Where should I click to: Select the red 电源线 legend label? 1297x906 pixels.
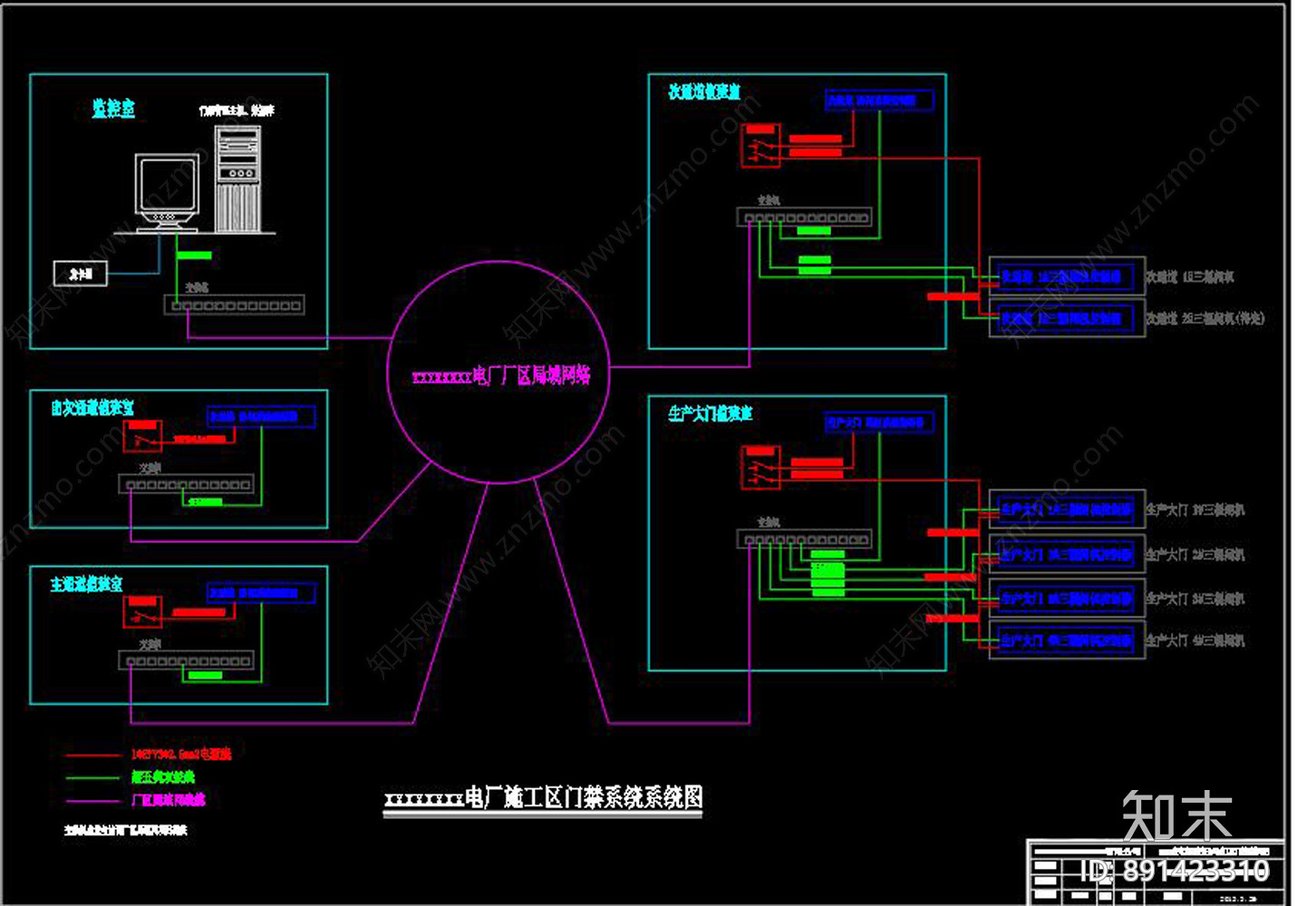coord(180,754)
